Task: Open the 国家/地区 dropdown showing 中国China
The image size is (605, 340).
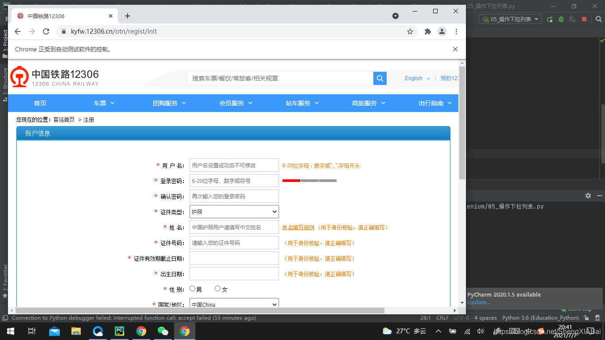Action: tap(234, 304)
